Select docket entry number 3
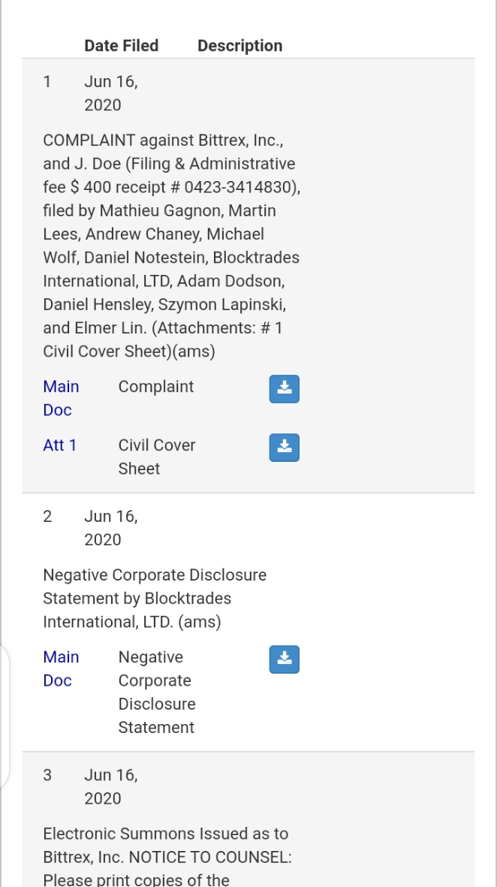The image size is (497, 887). pyautogui.click(x=47, y=774)
